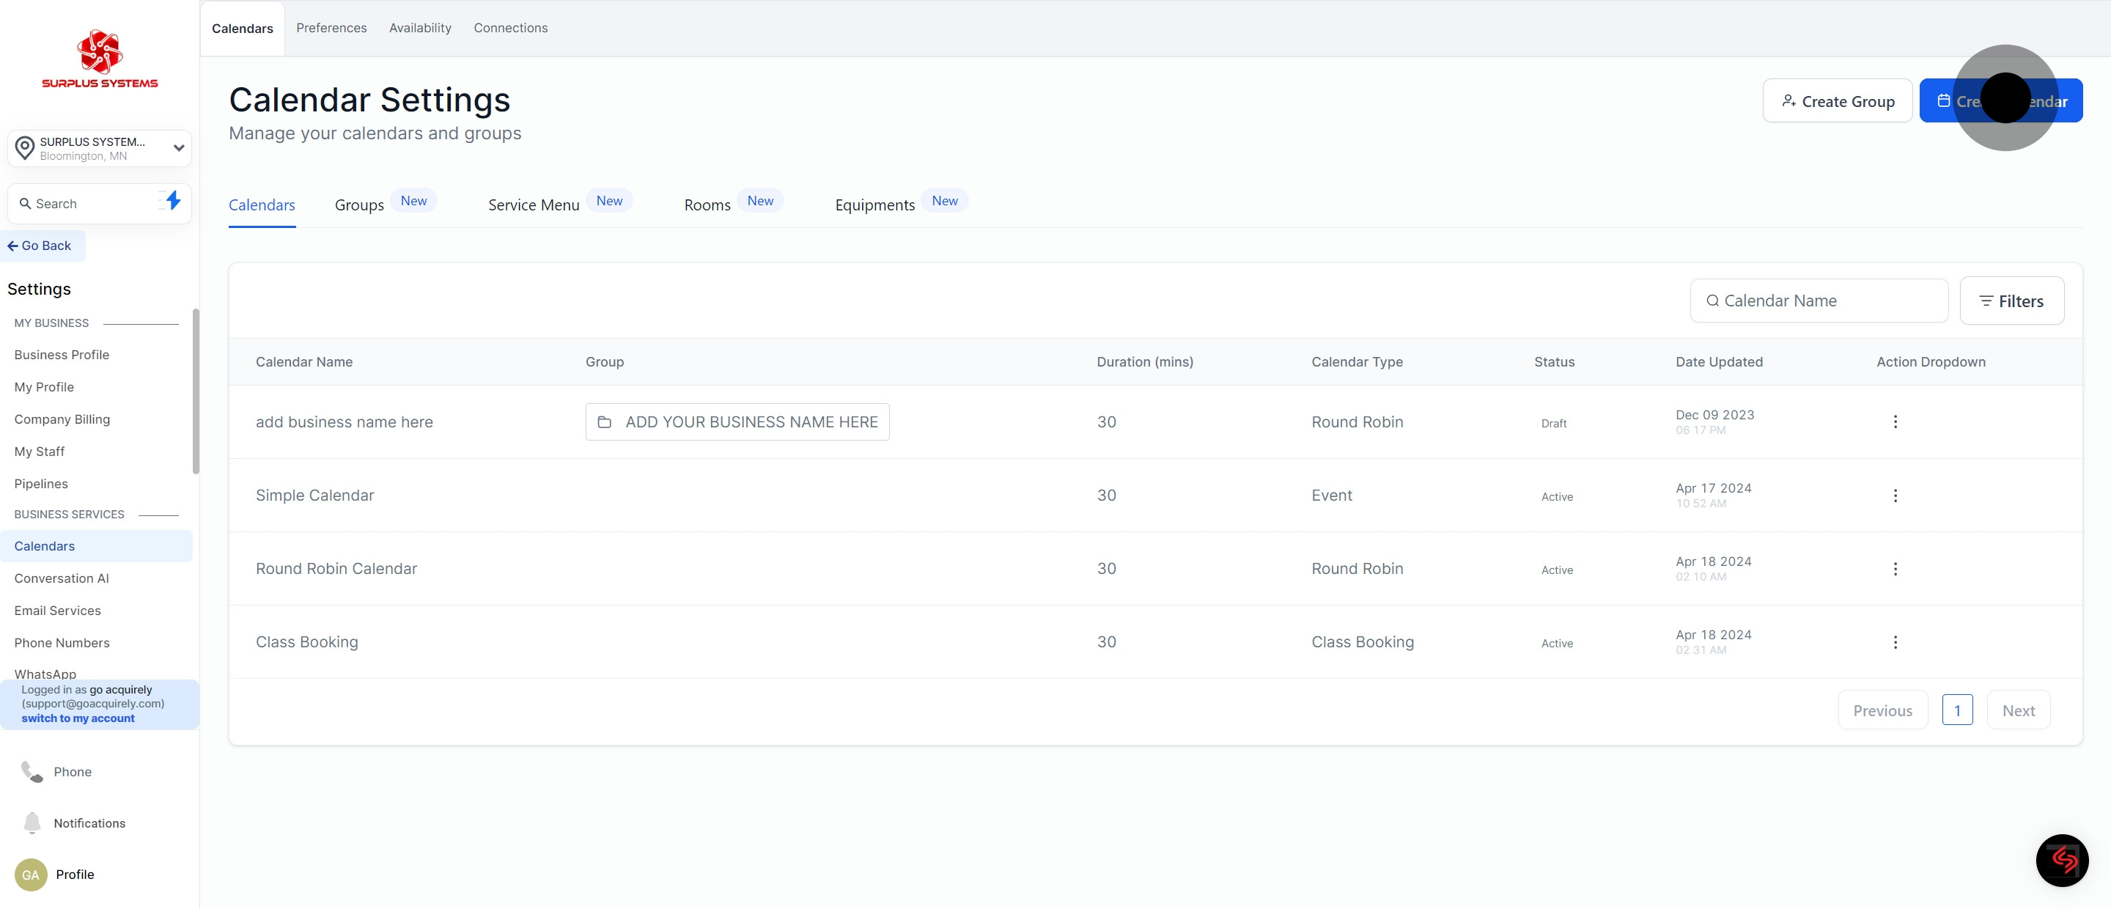Screen dimensions: 2111x909
Task: Click Next pagination control
Action: click(2019, 710)
